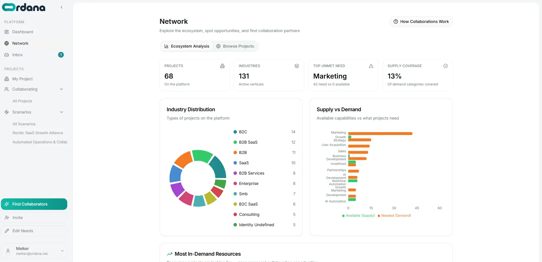
Task: Click the purple B2B Services legend dot
Action: tap(235, 173)
